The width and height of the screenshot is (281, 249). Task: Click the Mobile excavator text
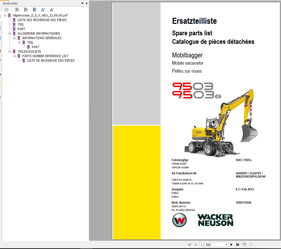tap(188, 63)
